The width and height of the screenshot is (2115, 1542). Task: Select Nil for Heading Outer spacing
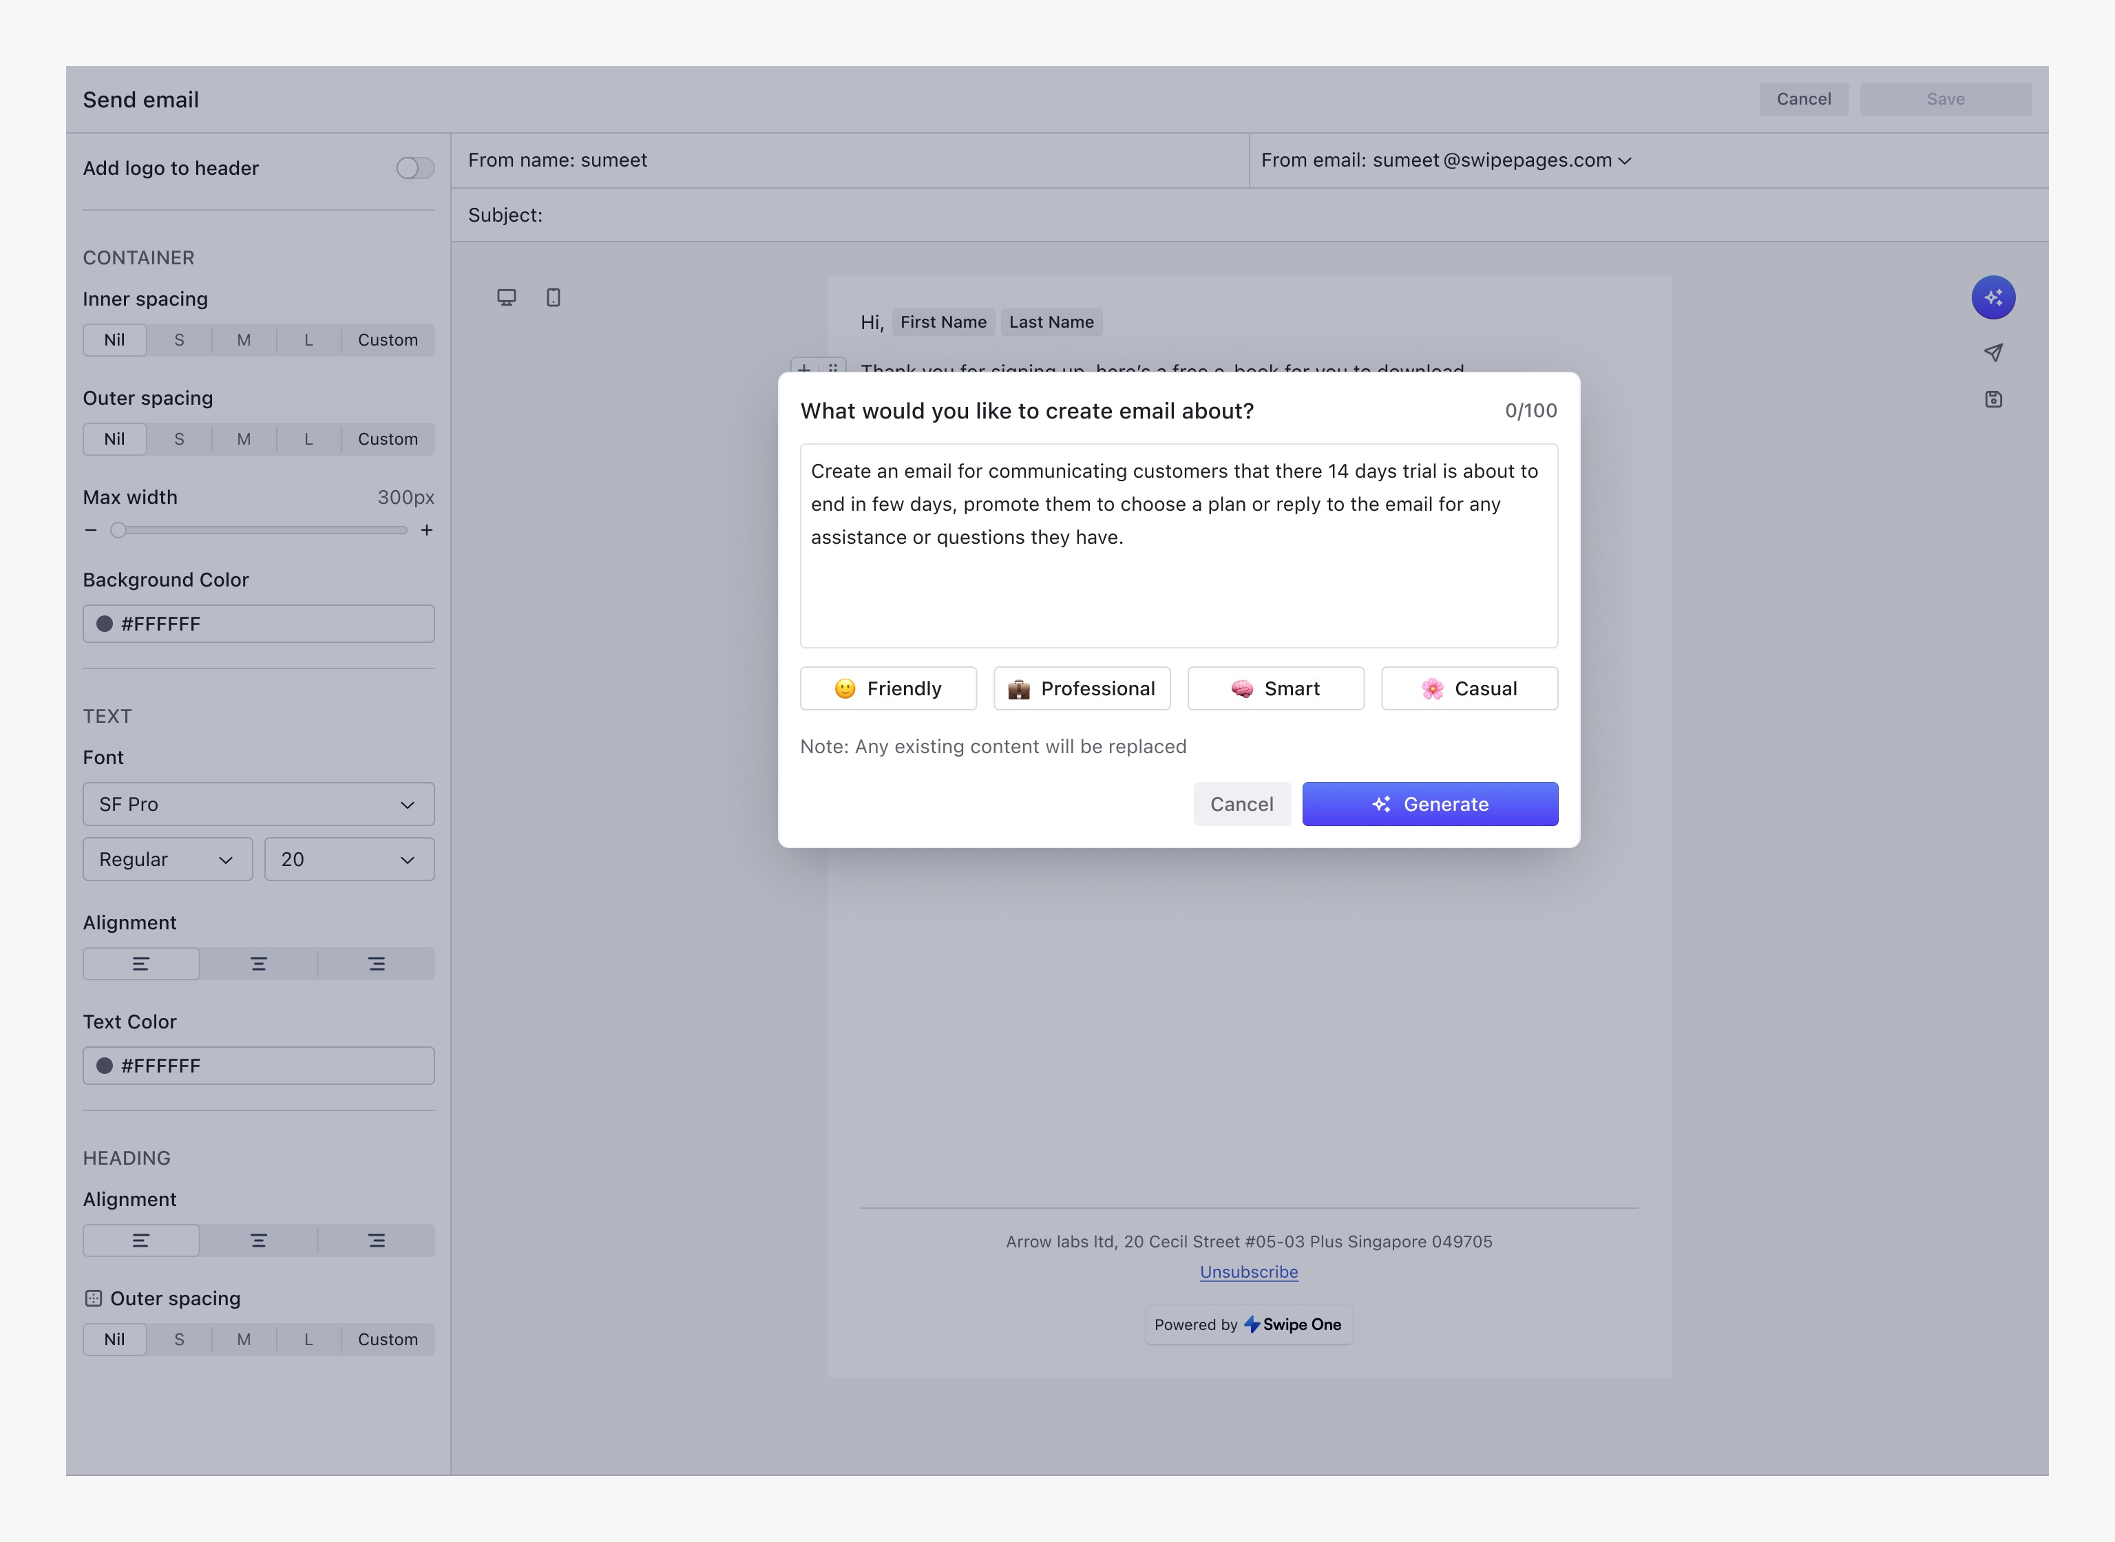click(x=115, y=1340)
